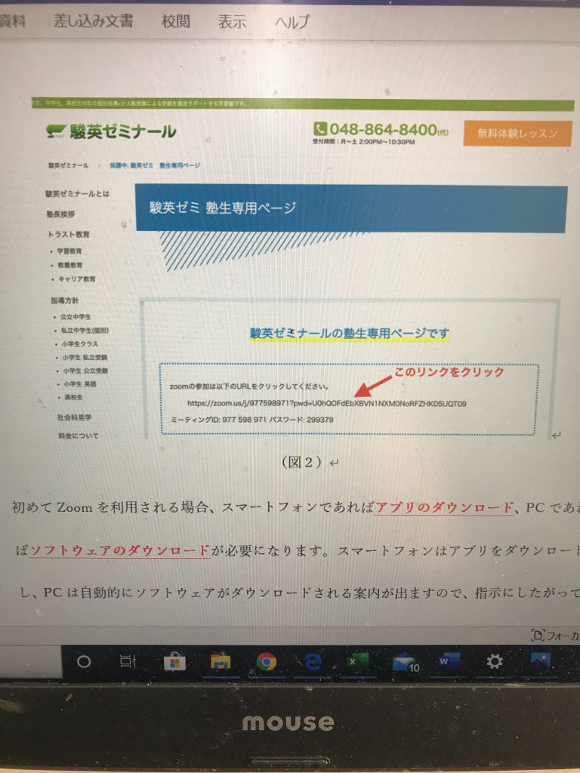Click the 保護中: 駿英ゼミ 塾生専用ページ breadcrumb
Screen dimensions: 580x773
click(155, 165)
